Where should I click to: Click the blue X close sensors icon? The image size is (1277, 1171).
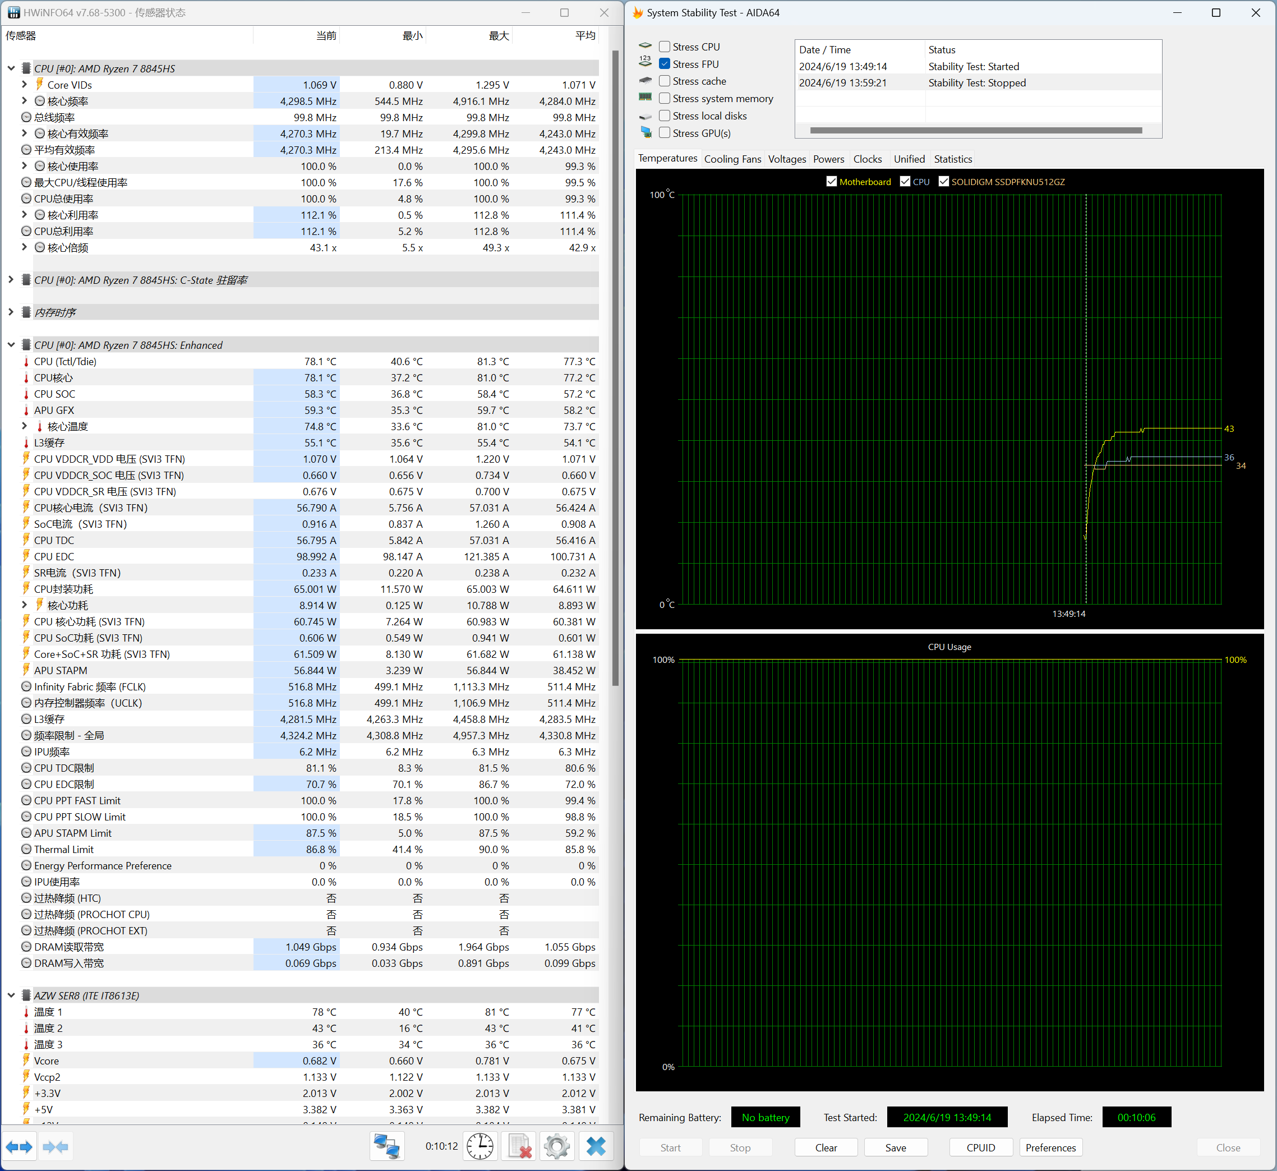pyautogui.click(x=596, y=1147)
